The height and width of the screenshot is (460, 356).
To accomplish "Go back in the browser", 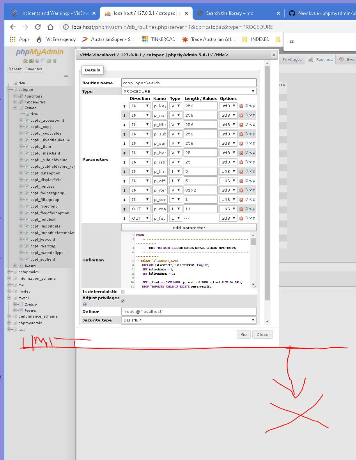I will tap(12, 27).
